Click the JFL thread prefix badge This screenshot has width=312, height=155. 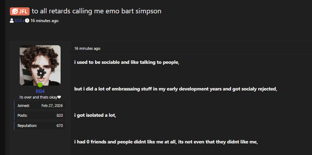20,11
